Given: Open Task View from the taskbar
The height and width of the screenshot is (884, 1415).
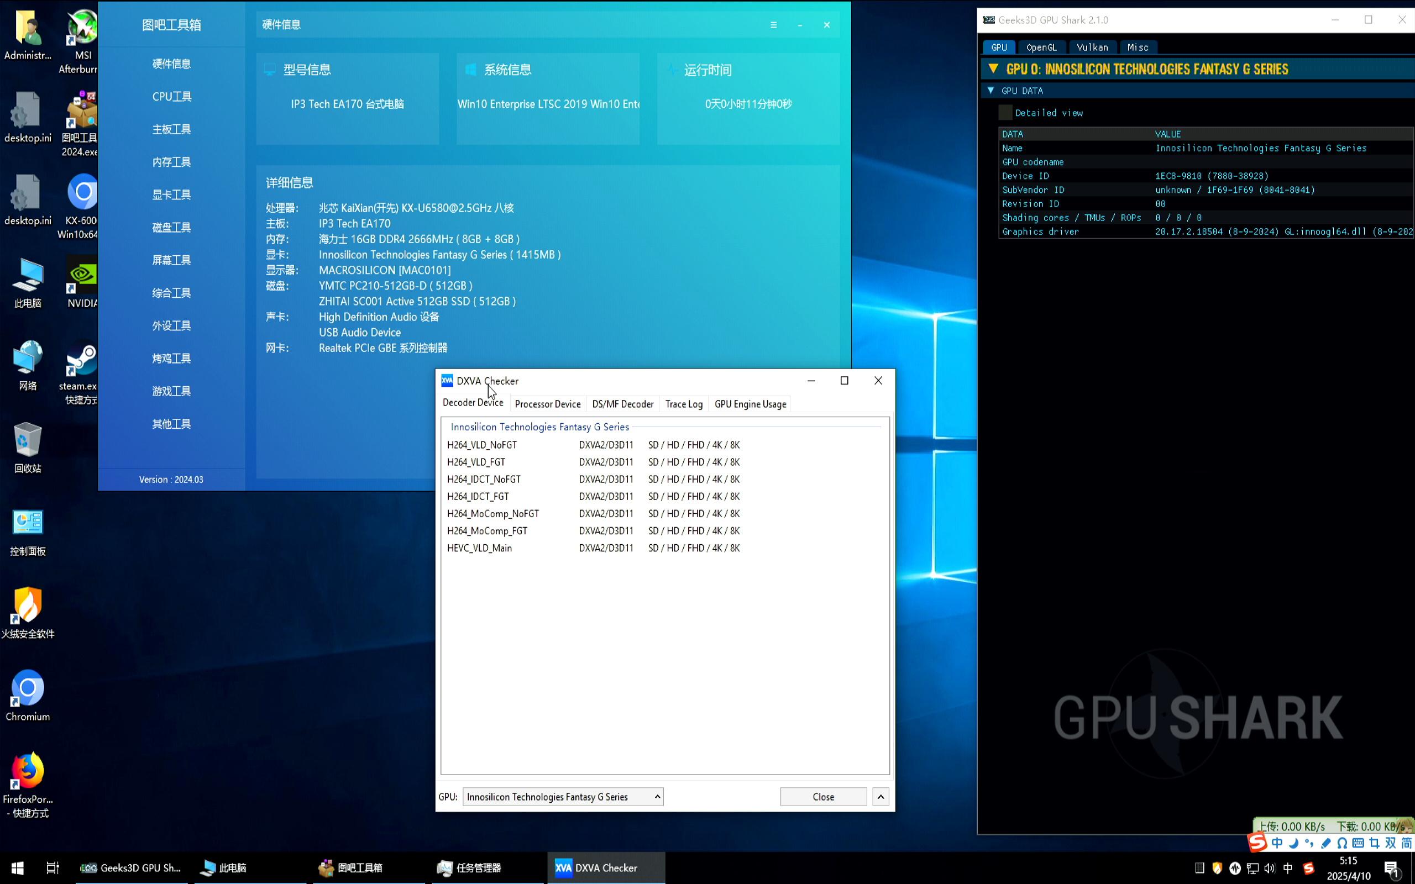Looking at the screenshot, I should pyautogui.click(x=53, y=867).
